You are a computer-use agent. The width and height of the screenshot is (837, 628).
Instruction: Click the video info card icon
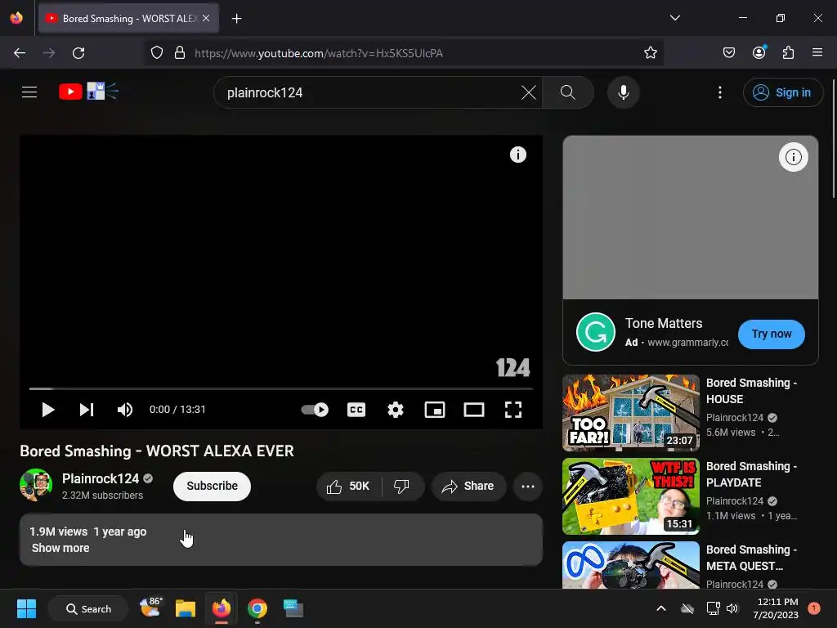coord(517,155)
